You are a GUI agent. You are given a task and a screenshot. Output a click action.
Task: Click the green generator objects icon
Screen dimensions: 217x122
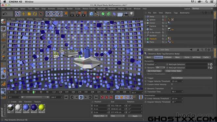click(103, 14)
